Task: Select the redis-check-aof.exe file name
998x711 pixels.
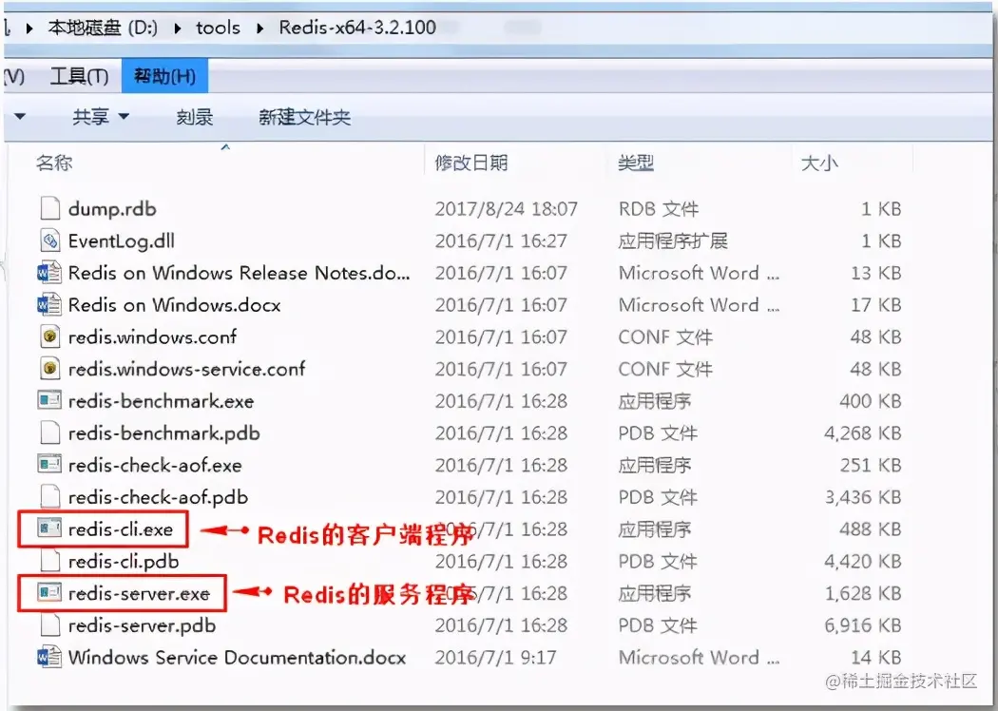Action: [155, 466]
